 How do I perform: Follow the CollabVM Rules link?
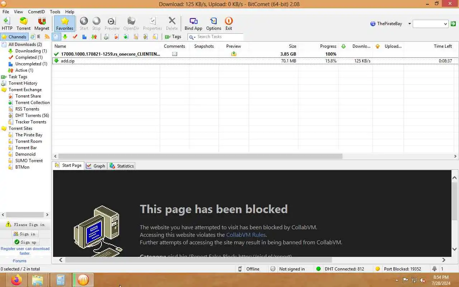(246, 235)
